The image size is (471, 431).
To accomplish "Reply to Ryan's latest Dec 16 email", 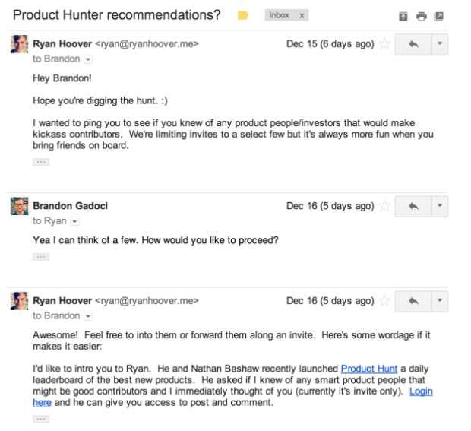I will (413, 301).
